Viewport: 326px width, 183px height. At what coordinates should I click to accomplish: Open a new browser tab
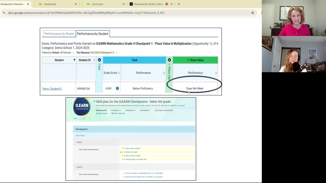pos(179,4)
